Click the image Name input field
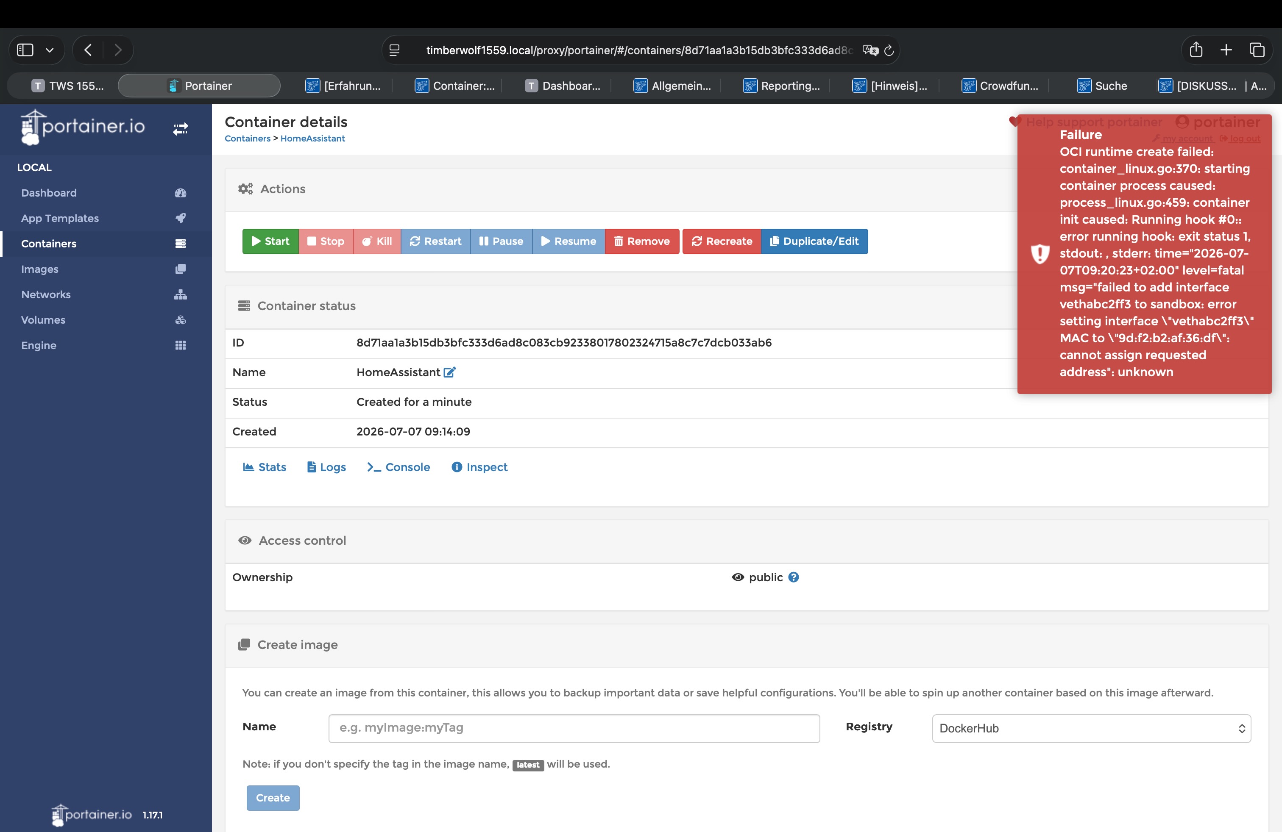This screenshot has width=1282, height=832. [574, 728]
